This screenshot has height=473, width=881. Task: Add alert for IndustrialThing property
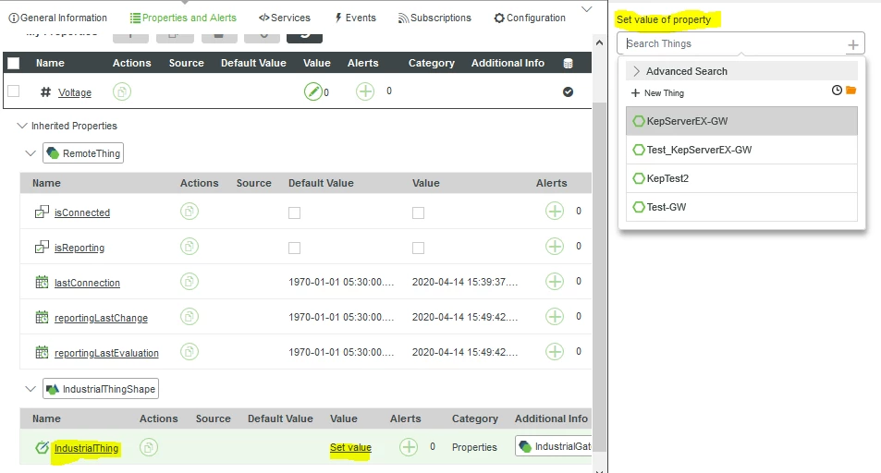[409, 447]
